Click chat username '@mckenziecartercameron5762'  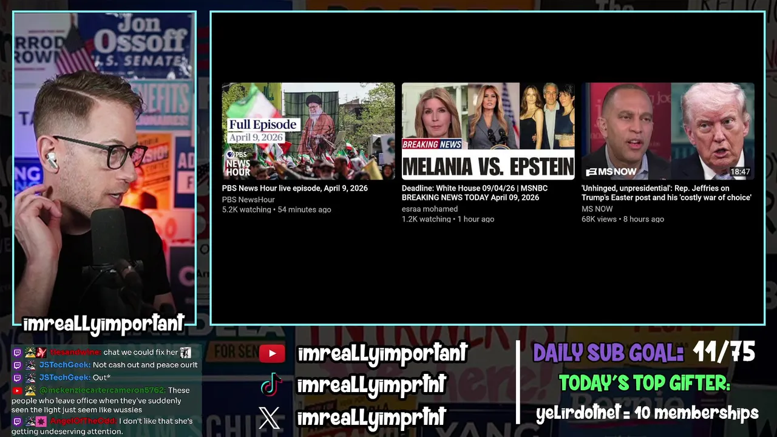pos(102,390)
